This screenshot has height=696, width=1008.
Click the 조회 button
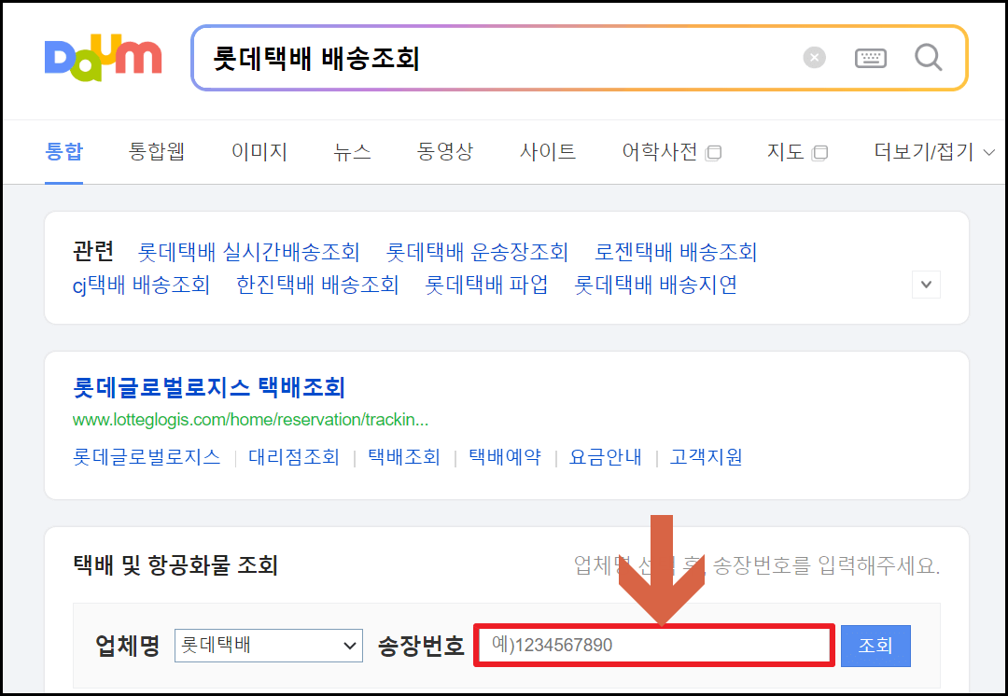875,646
